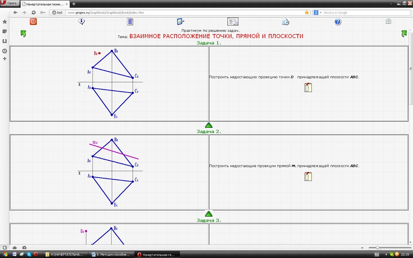413x258 pixels.
Task: Close the Начертательная геоме... tab
Action: (67, 4)
